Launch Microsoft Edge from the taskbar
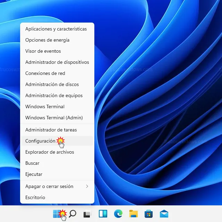This screenshot has height=222, width=222. coord(118,214)
